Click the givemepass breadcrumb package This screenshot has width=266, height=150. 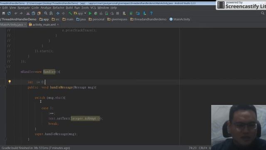(x=117, y=19)
